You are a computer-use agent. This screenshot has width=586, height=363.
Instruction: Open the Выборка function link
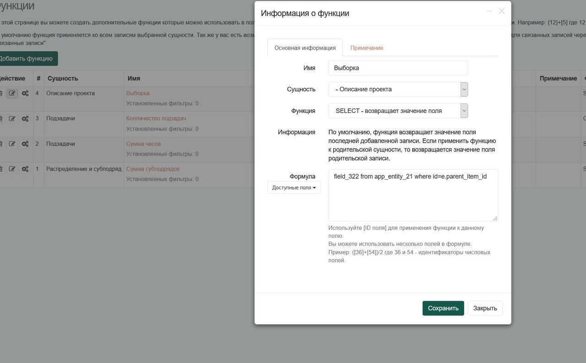[x=138, y=93]
